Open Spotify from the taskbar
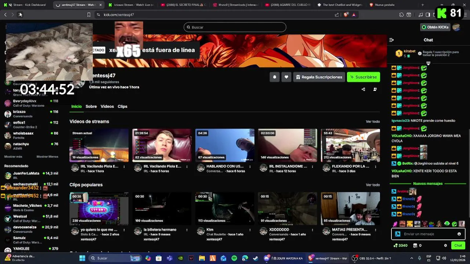 234,258
